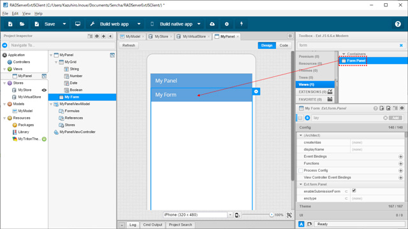Select the Formulas tree item
The height and width of the screenshot is (229, 408).
pos(72,111)
